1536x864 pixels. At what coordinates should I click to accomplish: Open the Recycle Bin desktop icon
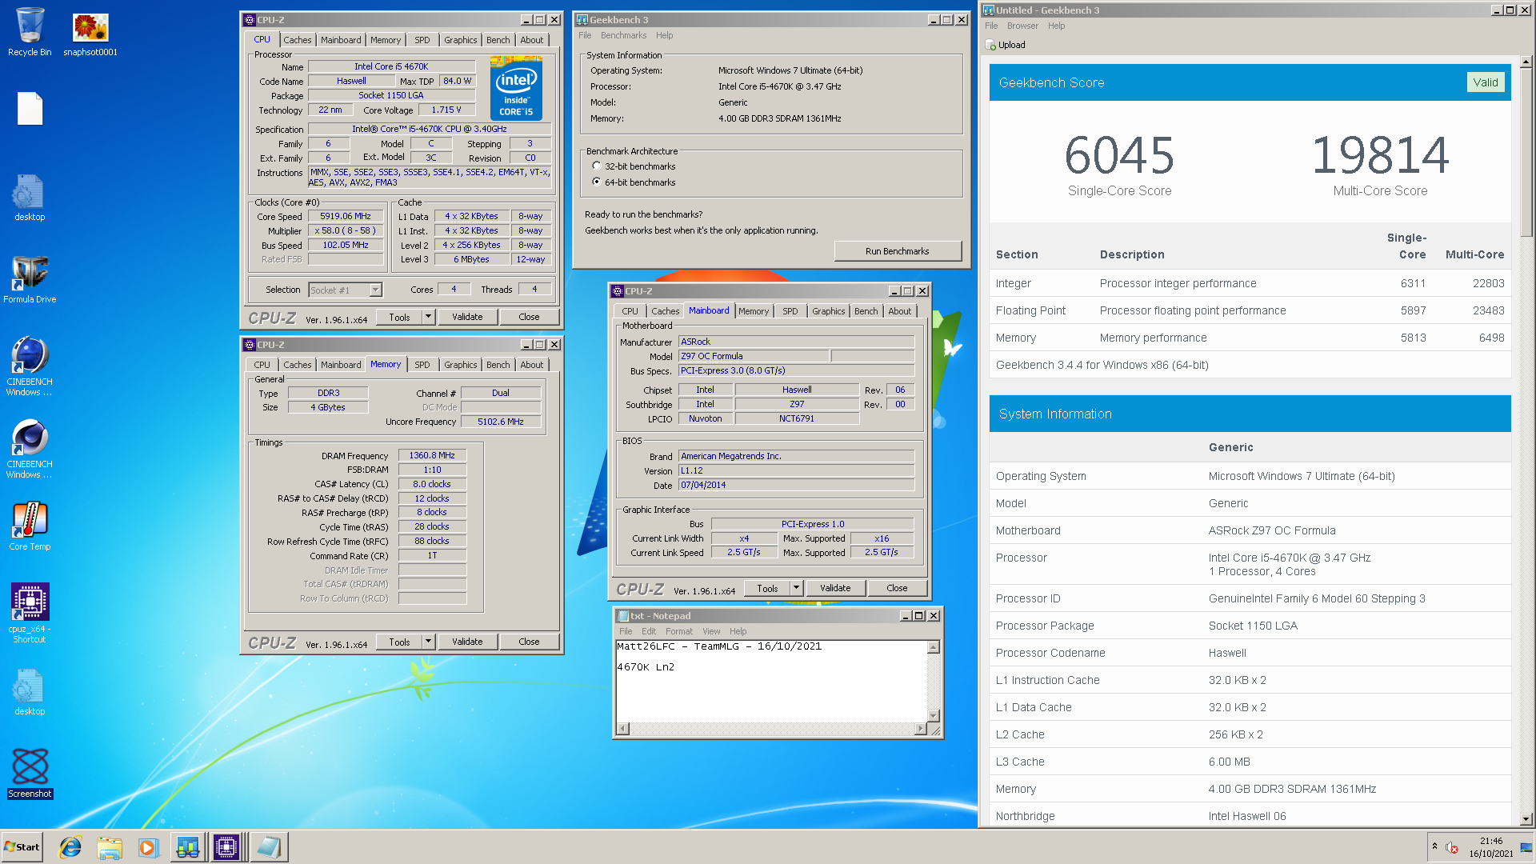(x=30, y=32)
